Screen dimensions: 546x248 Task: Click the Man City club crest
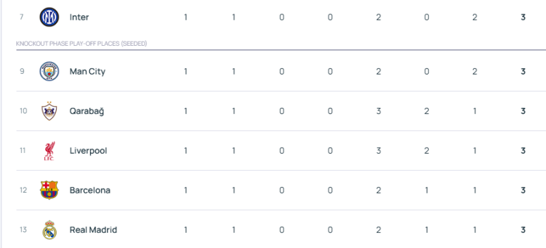click(x=49, y=72)
